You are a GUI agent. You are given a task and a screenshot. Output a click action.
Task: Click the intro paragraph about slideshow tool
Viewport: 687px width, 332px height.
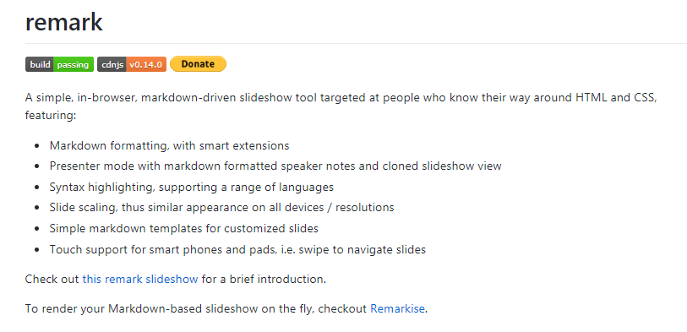(x=341, y=106)
